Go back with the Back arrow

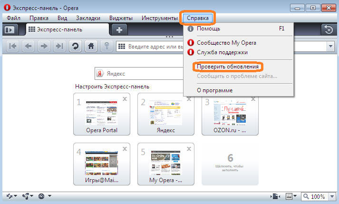(29, 46)
